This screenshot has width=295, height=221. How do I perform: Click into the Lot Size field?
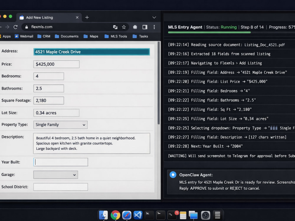click(56, 113)
